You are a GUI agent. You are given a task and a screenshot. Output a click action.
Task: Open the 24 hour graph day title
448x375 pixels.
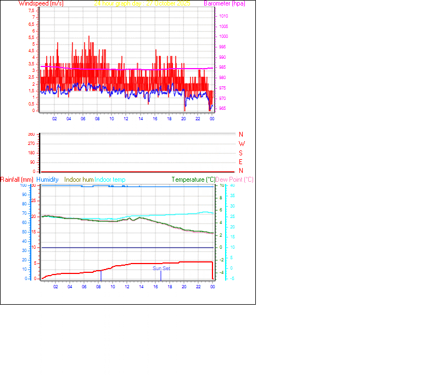tap(121, 4)
